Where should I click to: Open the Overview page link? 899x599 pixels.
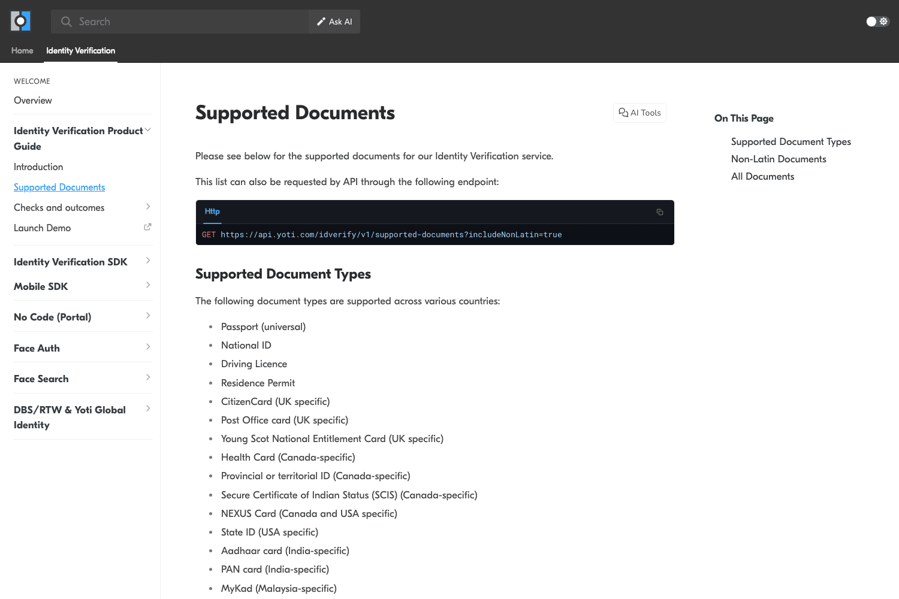coord(33,100)
